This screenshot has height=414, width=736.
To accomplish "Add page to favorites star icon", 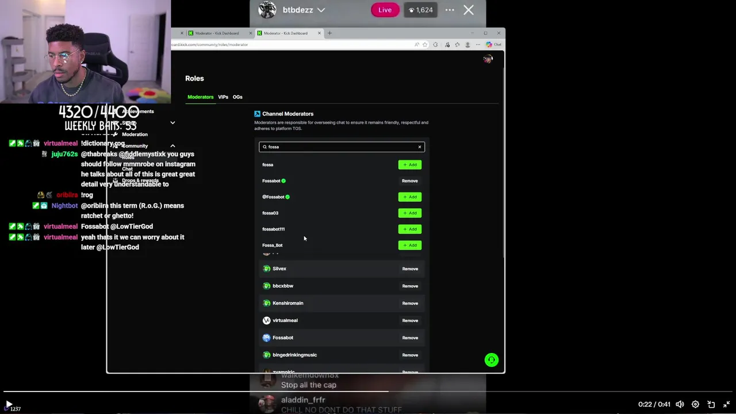I will pos(425,44).
